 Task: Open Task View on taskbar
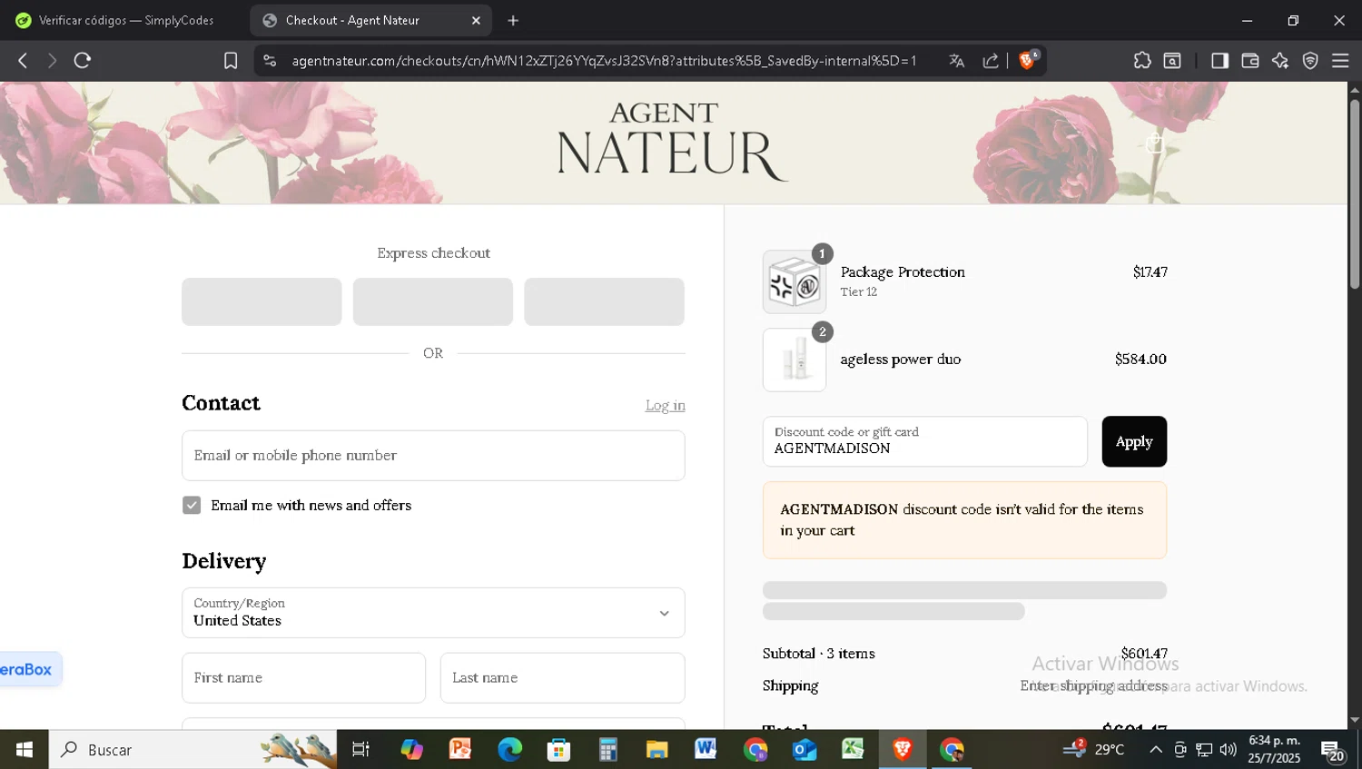pyautogui.click(x=360, y=749)
